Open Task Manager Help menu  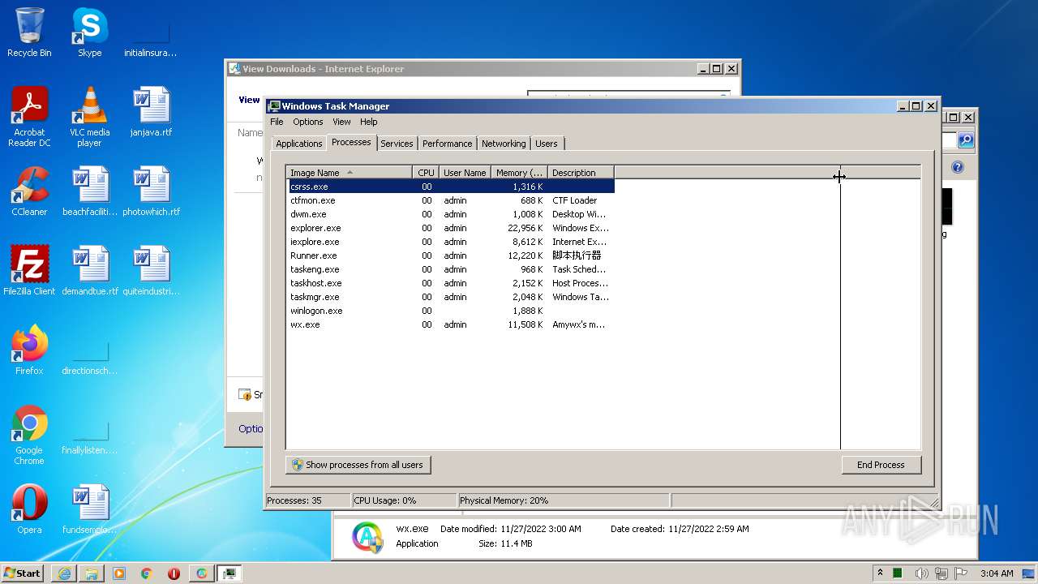pyautogui.click(x=368, y=122)
